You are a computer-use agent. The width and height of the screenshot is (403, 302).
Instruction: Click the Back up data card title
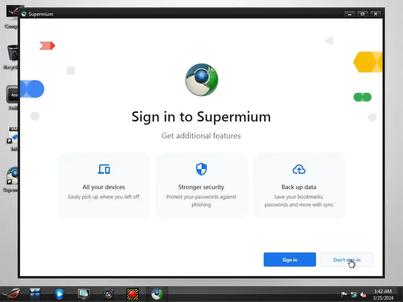coord(299,187)
